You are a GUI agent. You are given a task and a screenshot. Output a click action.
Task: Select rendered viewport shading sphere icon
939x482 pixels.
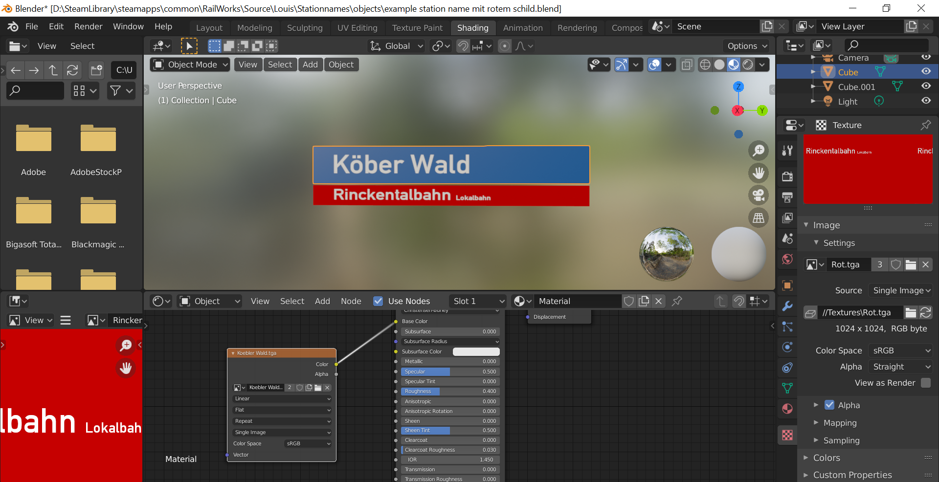pos(748,65)
